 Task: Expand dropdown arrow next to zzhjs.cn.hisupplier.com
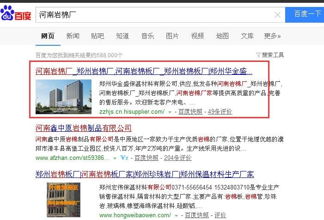pos(170,112)
